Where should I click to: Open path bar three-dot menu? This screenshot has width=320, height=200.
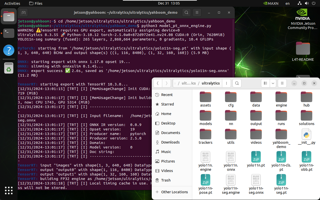(x=226, y=83)
